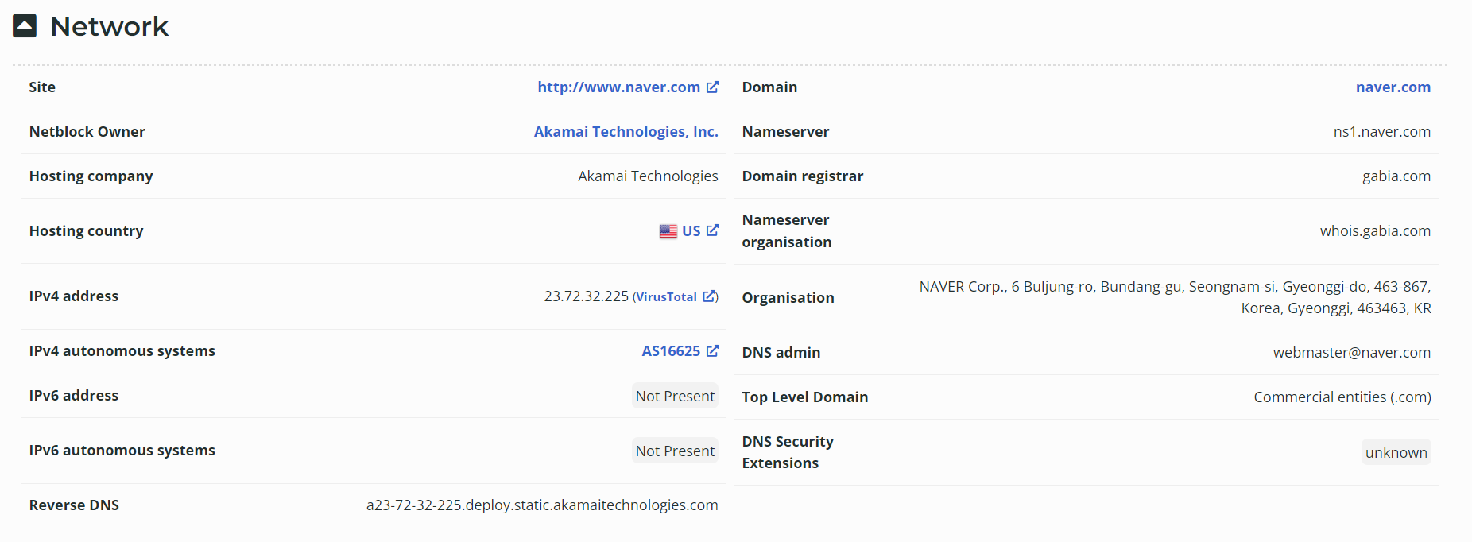The height and width of the screenshot is (542, 1472).
Task: Click the Hosting country label
Action: click(x=86, y=231)
